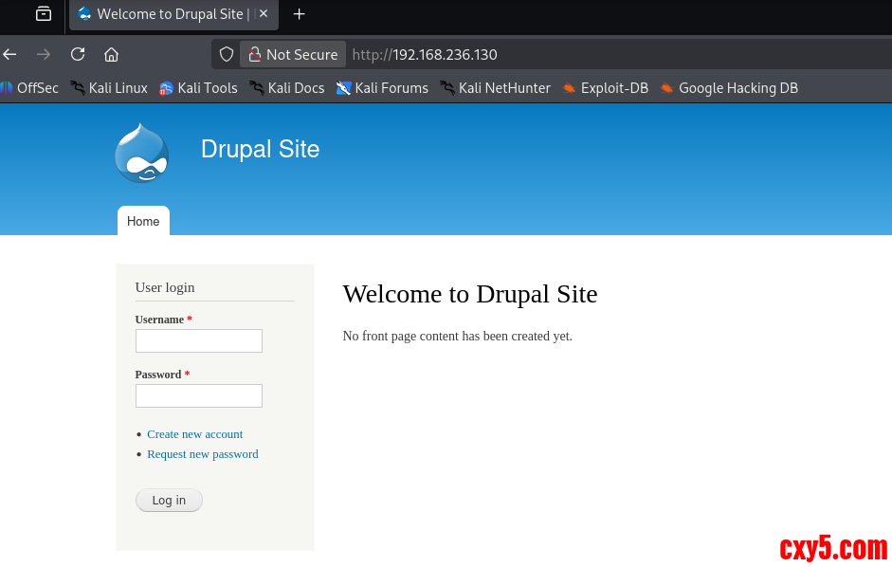Follow the Create new account link

coord(194,434)
